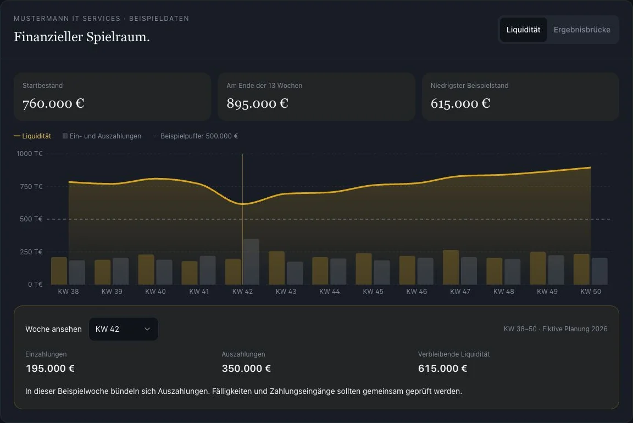Click the 1000 T€ y-axis label
The width and height of the screenshot is (633, 423).
pyautogui.click(x=30, y=153)
